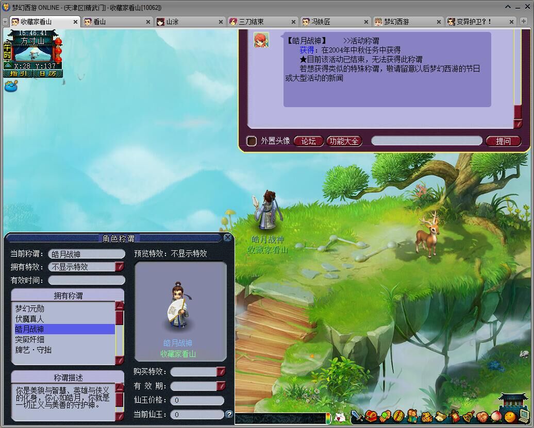Switch to the 梦幻西游 tab

[x=408, y=22]
